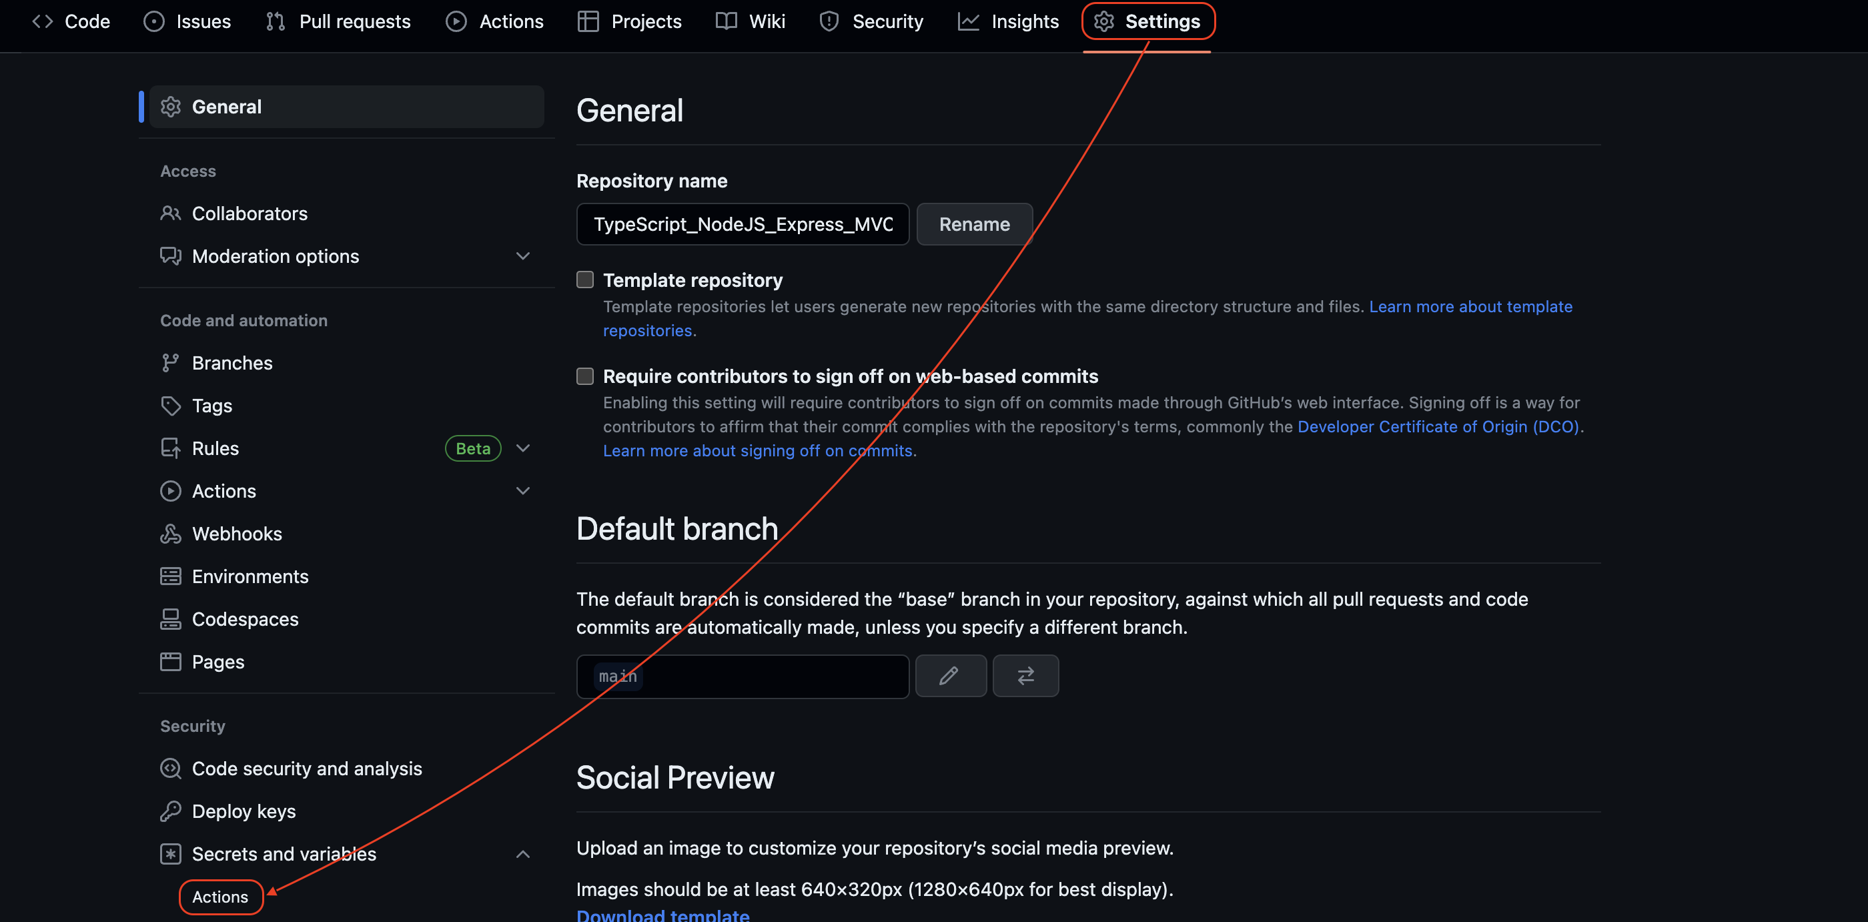The height and width of the screenshot is (922, 1868).
Task: Click the Branches git-branch icon
Action: (170, 363)
